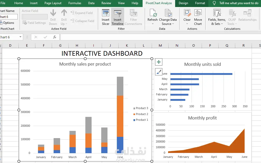Screen dimensions: 261x163
Task: Expand the Refresh dropdown arrow
Action: (x=152, y=24)
